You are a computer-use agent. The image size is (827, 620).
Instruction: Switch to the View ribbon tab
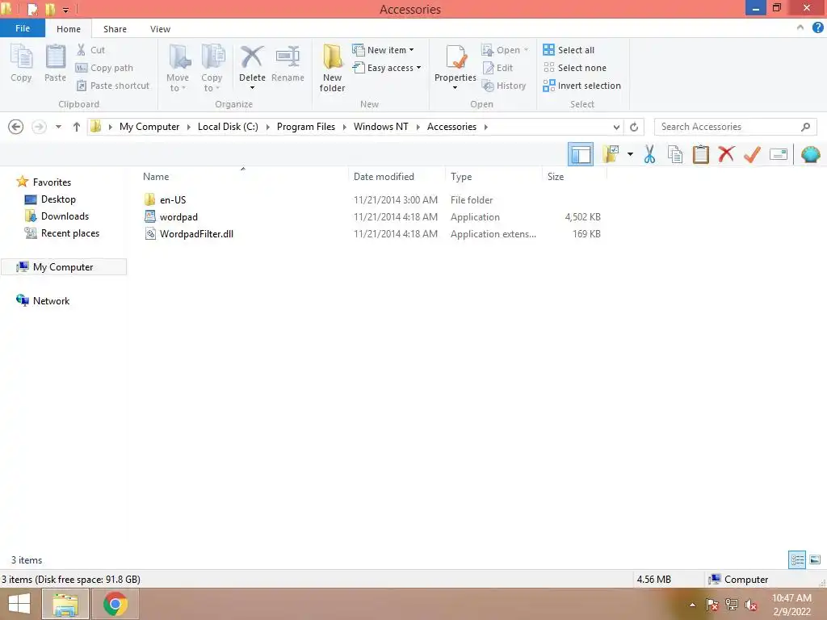coord(160,29)
